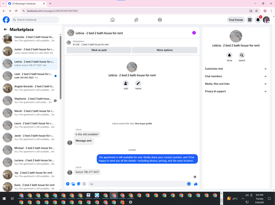This screenshot has width=275, height=205.
Task: Expand Customize chat section
Action: pos(235,69)
